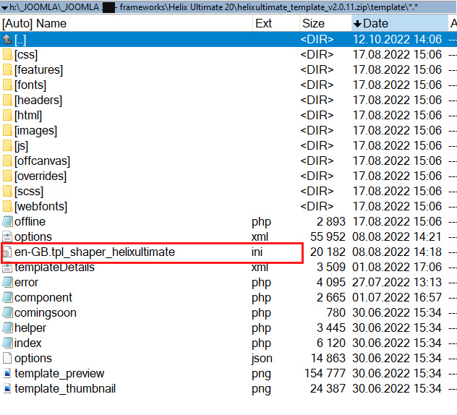Sort files by the Ext column header

click(276, 23)
